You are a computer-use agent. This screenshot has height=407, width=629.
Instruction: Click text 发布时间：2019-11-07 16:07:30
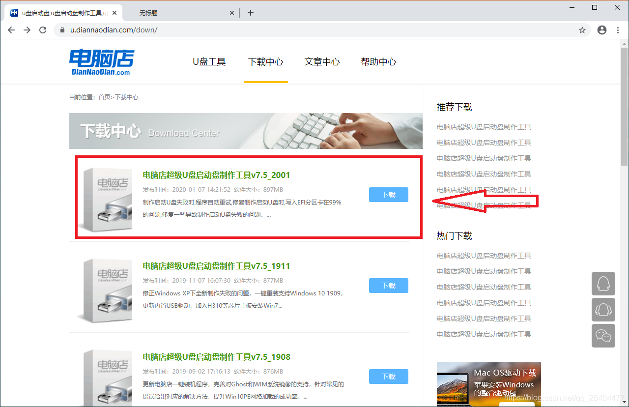click(x=187, y=281)
